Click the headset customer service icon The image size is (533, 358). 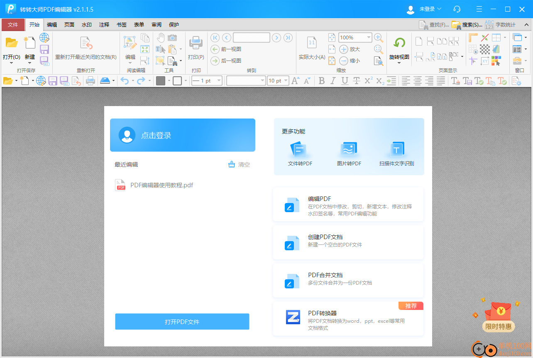[x=457, y=9]
